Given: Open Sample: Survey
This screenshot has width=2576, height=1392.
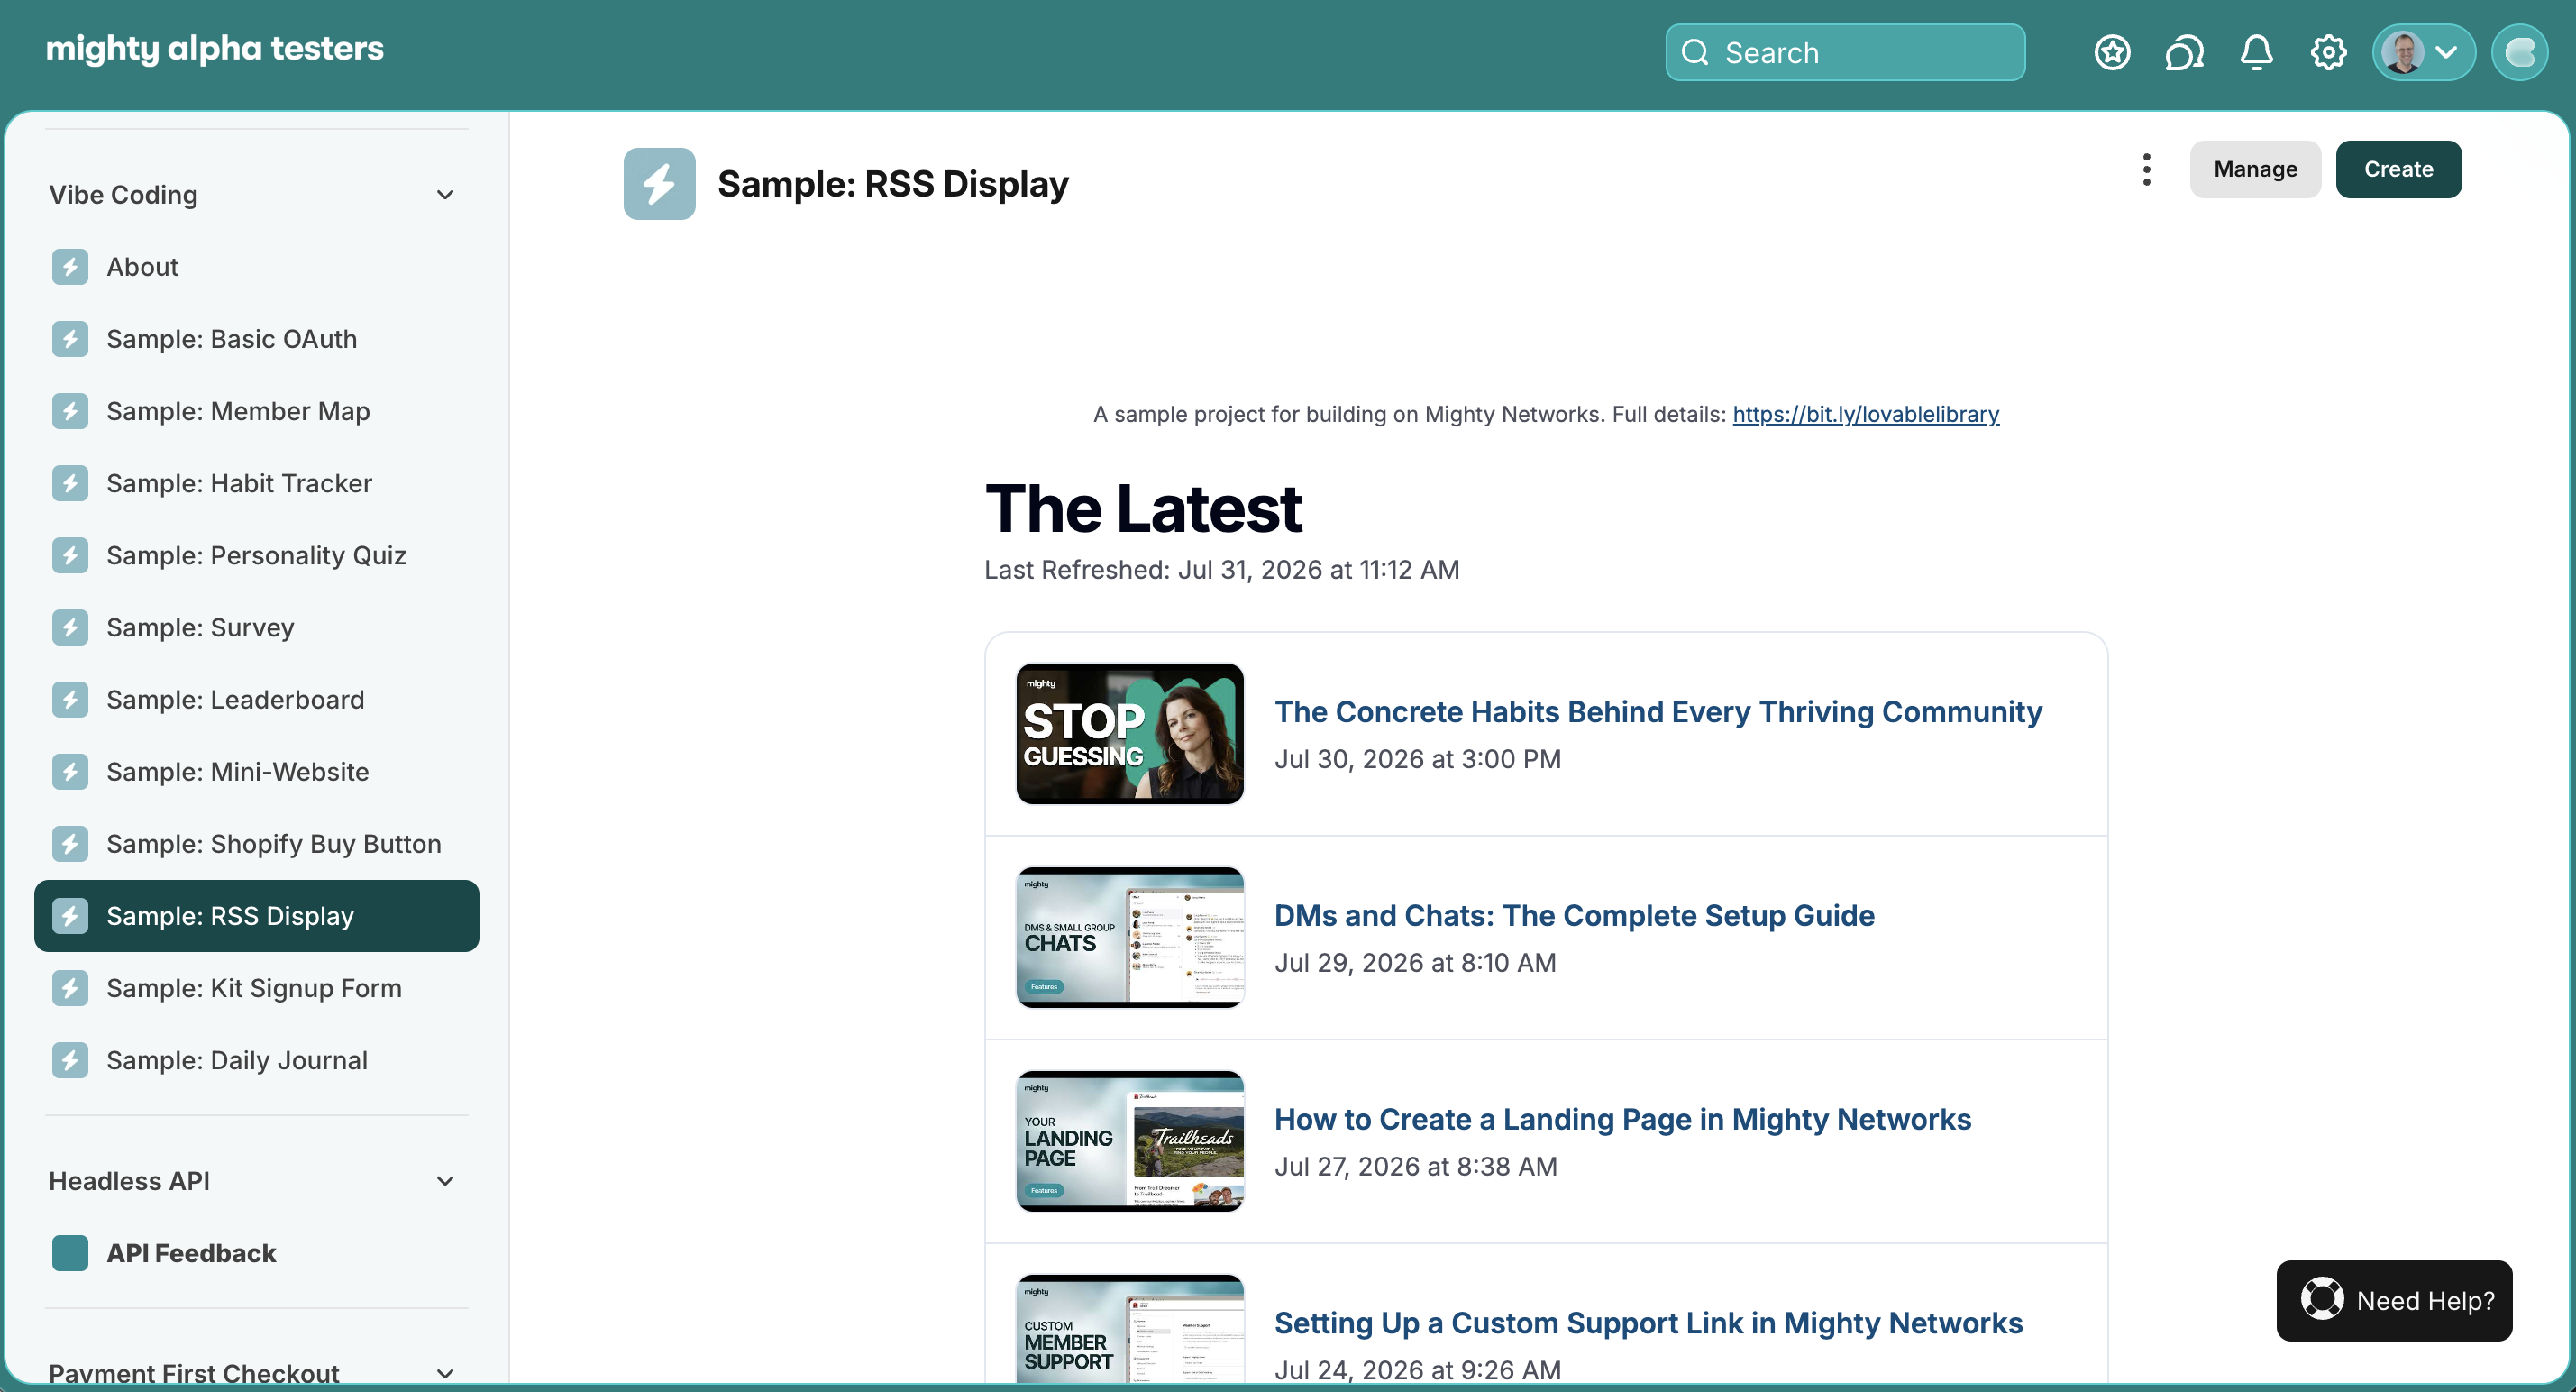Looking at the screenshot, I should click(257, 627).
